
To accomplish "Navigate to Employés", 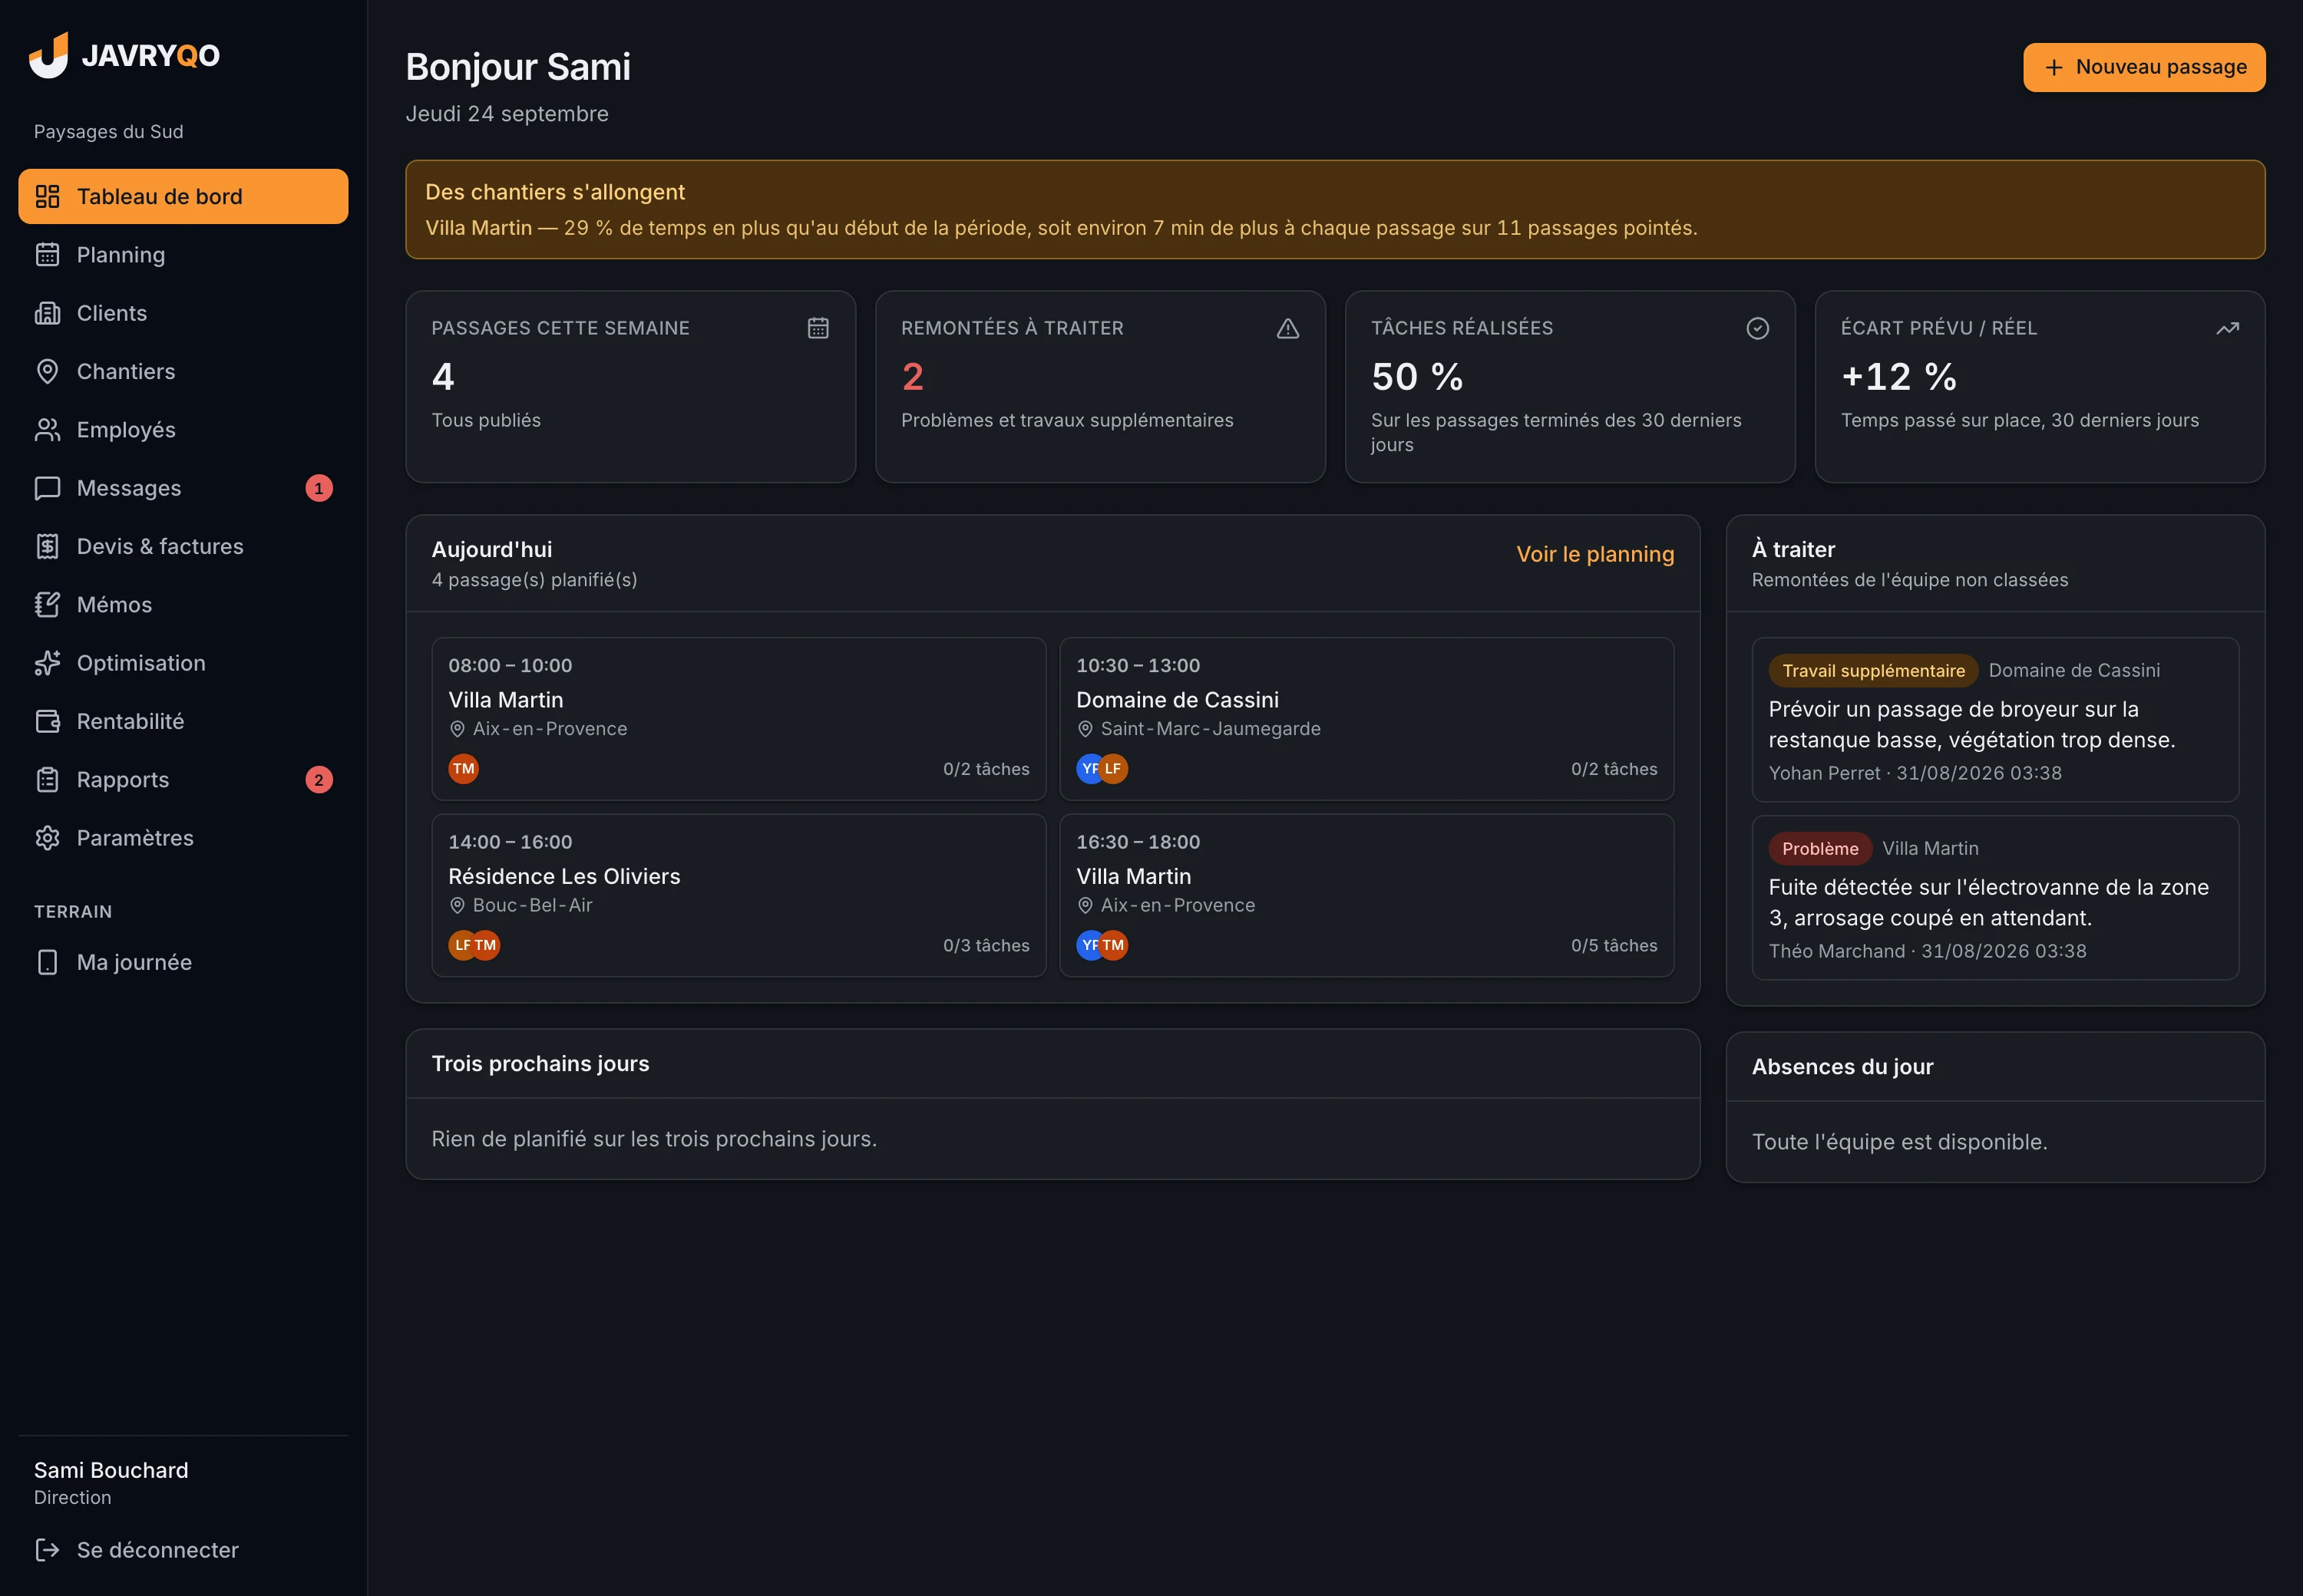I will pyautogui.click(x=183, y=429).
